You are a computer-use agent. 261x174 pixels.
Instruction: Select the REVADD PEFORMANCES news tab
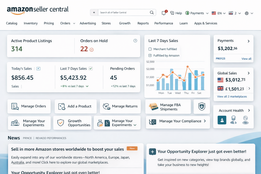click(51, 138)
